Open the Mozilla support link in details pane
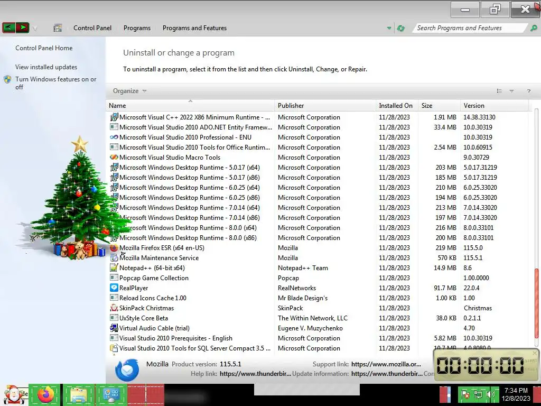This screenshot has width=541, height=406. [x=386, y=364]
